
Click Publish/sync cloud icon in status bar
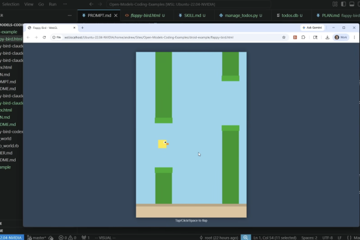click(x=51, y=238)
